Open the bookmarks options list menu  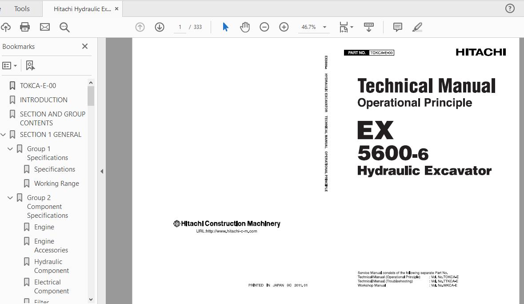coord(9,65)
